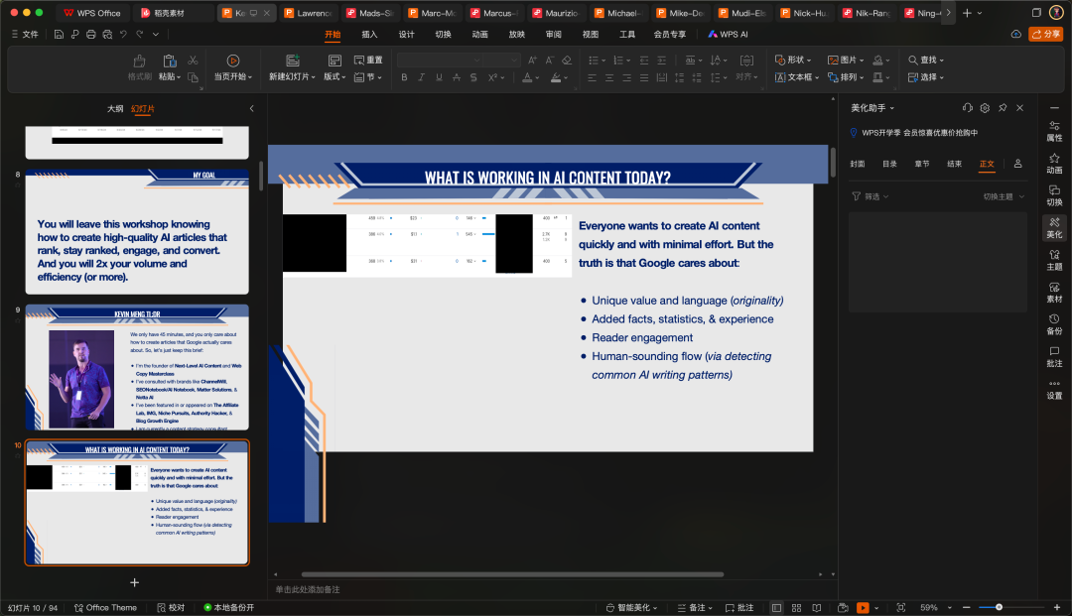Click the 智能美化 smart beautify button

coord(631,608)
